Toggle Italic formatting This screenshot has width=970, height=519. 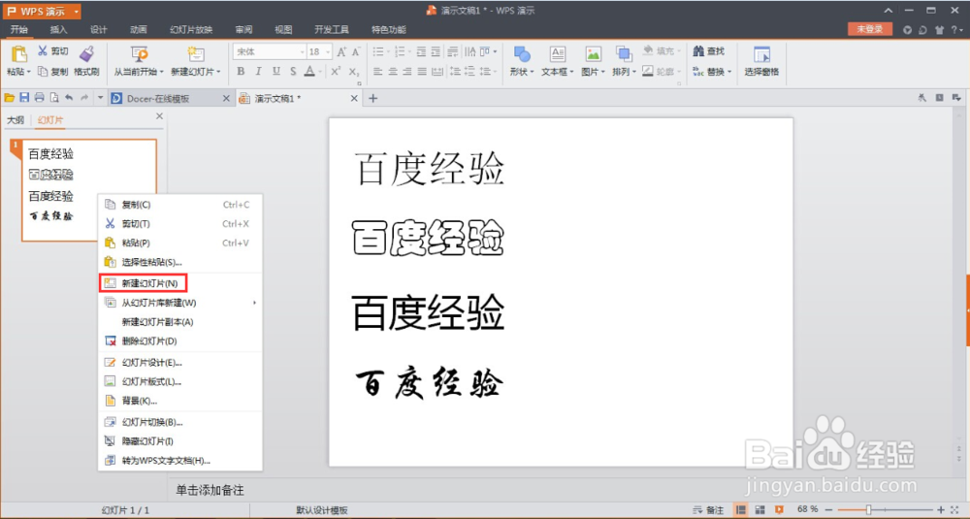(259, 72)
